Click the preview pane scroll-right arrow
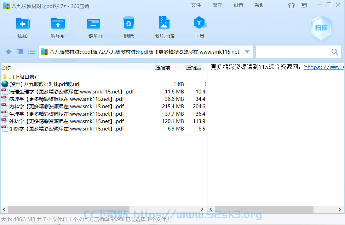The image size is (345, 225). tap(340, 209)
